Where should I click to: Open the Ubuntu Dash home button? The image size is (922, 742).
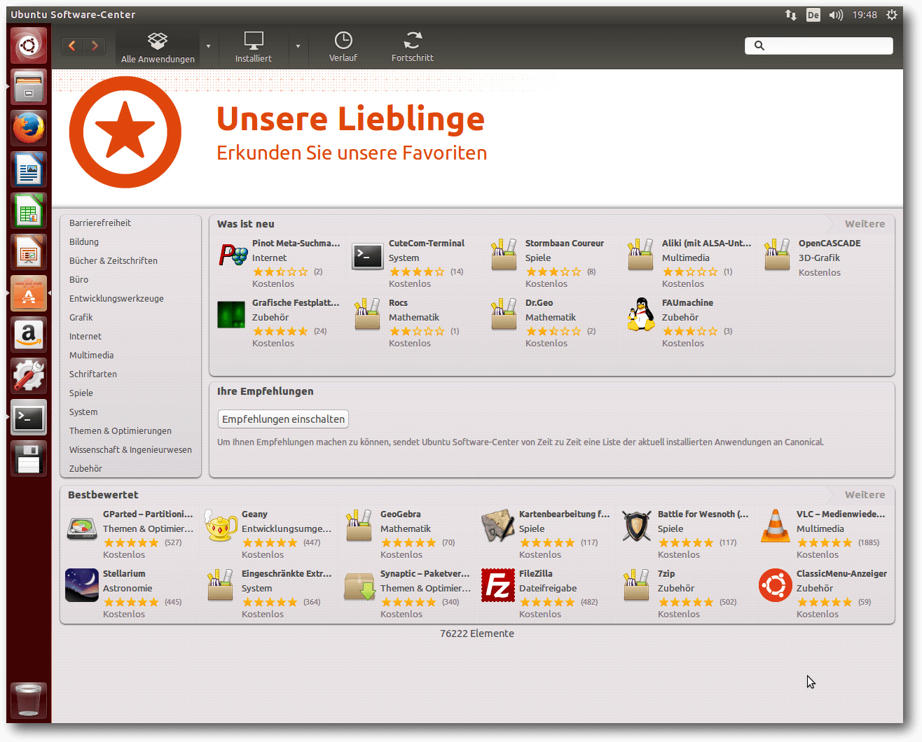29,45
